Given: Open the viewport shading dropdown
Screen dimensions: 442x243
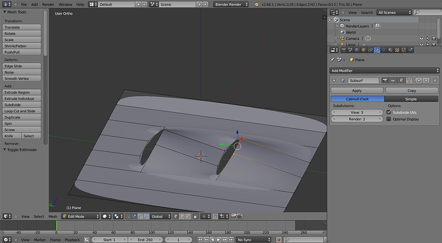Looking at the screenshot, I should tap(107, 217).
